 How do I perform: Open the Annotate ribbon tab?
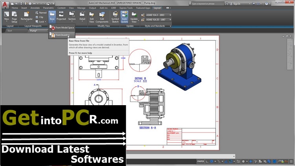[x=35, y=8]
